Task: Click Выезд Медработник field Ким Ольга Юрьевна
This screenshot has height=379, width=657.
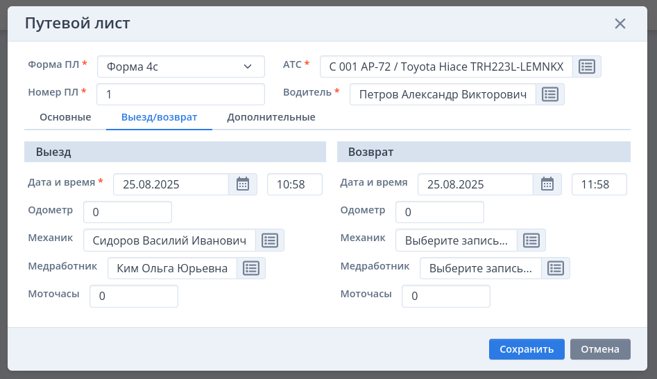Action: coord(172,268)
